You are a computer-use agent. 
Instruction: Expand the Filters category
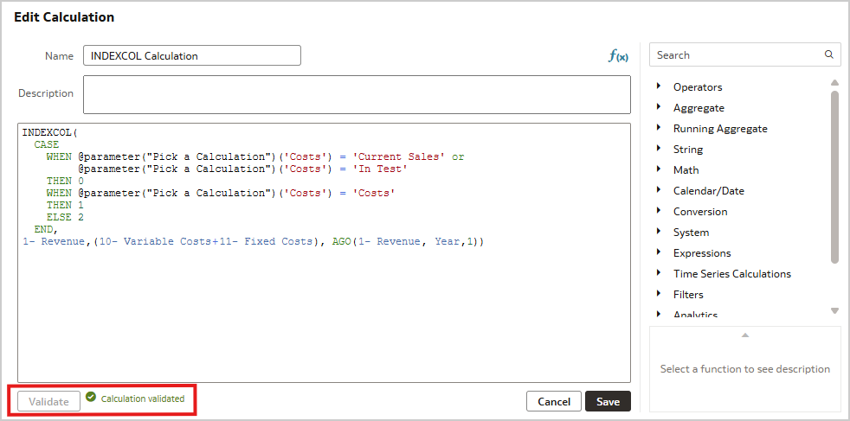[x=659, y=294]
